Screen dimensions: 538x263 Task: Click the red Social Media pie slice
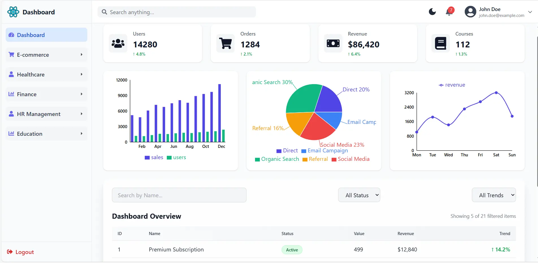coord(317,128)
